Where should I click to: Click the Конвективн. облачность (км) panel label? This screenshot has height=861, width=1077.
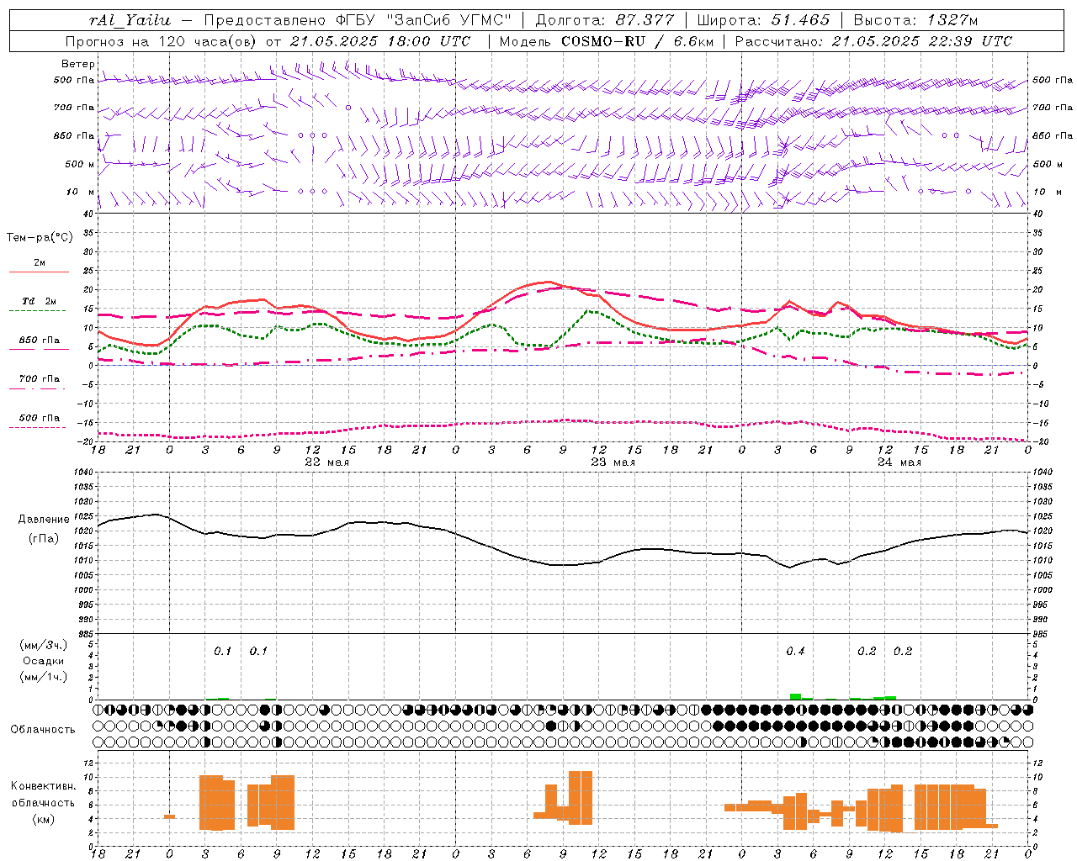click(x=43, y=802)
